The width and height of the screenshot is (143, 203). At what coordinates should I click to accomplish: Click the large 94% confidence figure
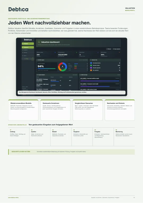click(x=41, y=66)
